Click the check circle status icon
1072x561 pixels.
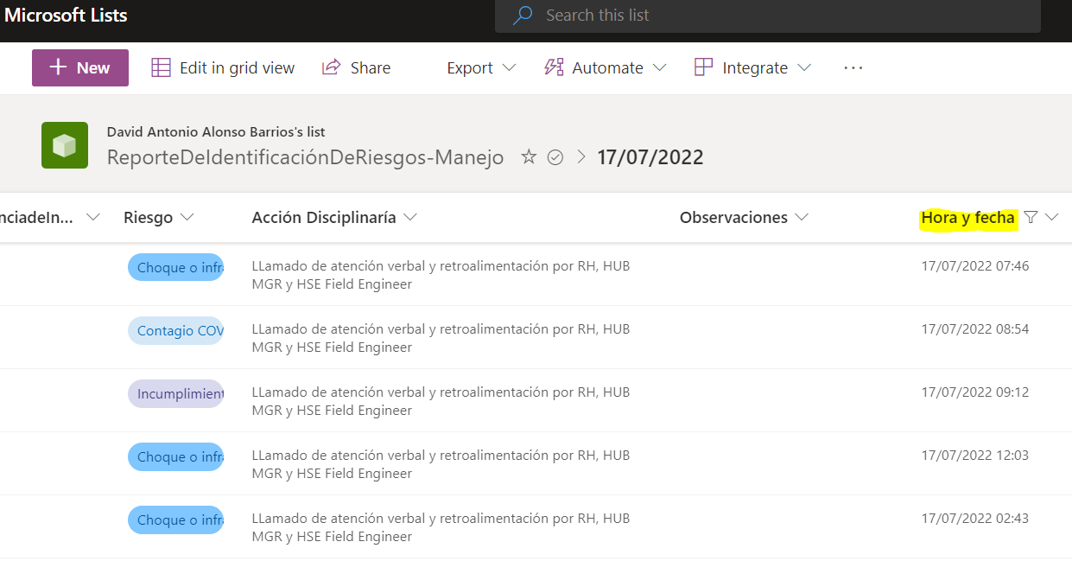click(x=555, y=157)
